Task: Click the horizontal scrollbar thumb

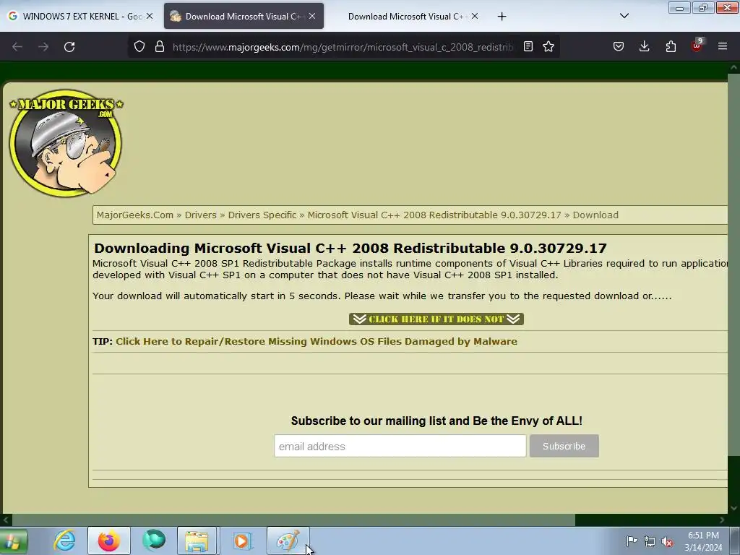Action: [x=293, y=520]
